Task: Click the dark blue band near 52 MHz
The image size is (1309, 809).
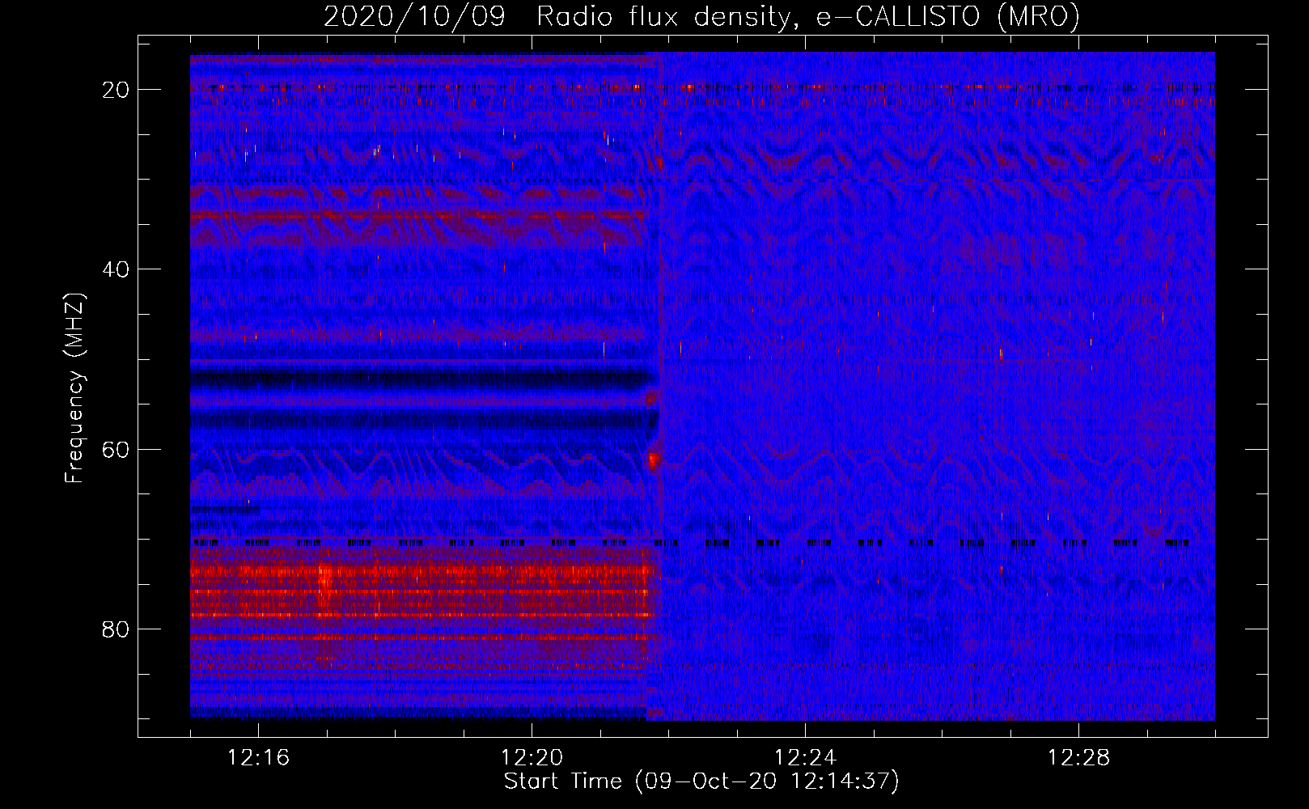Action: tap(423, 378)
